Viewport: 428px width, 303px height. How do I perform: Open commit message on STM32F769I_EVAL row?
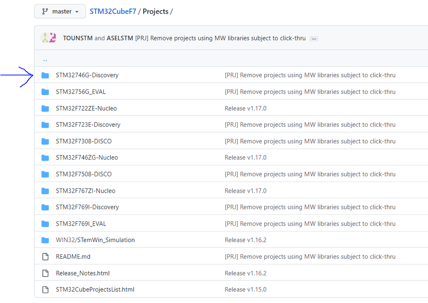[x=310, y=224]
